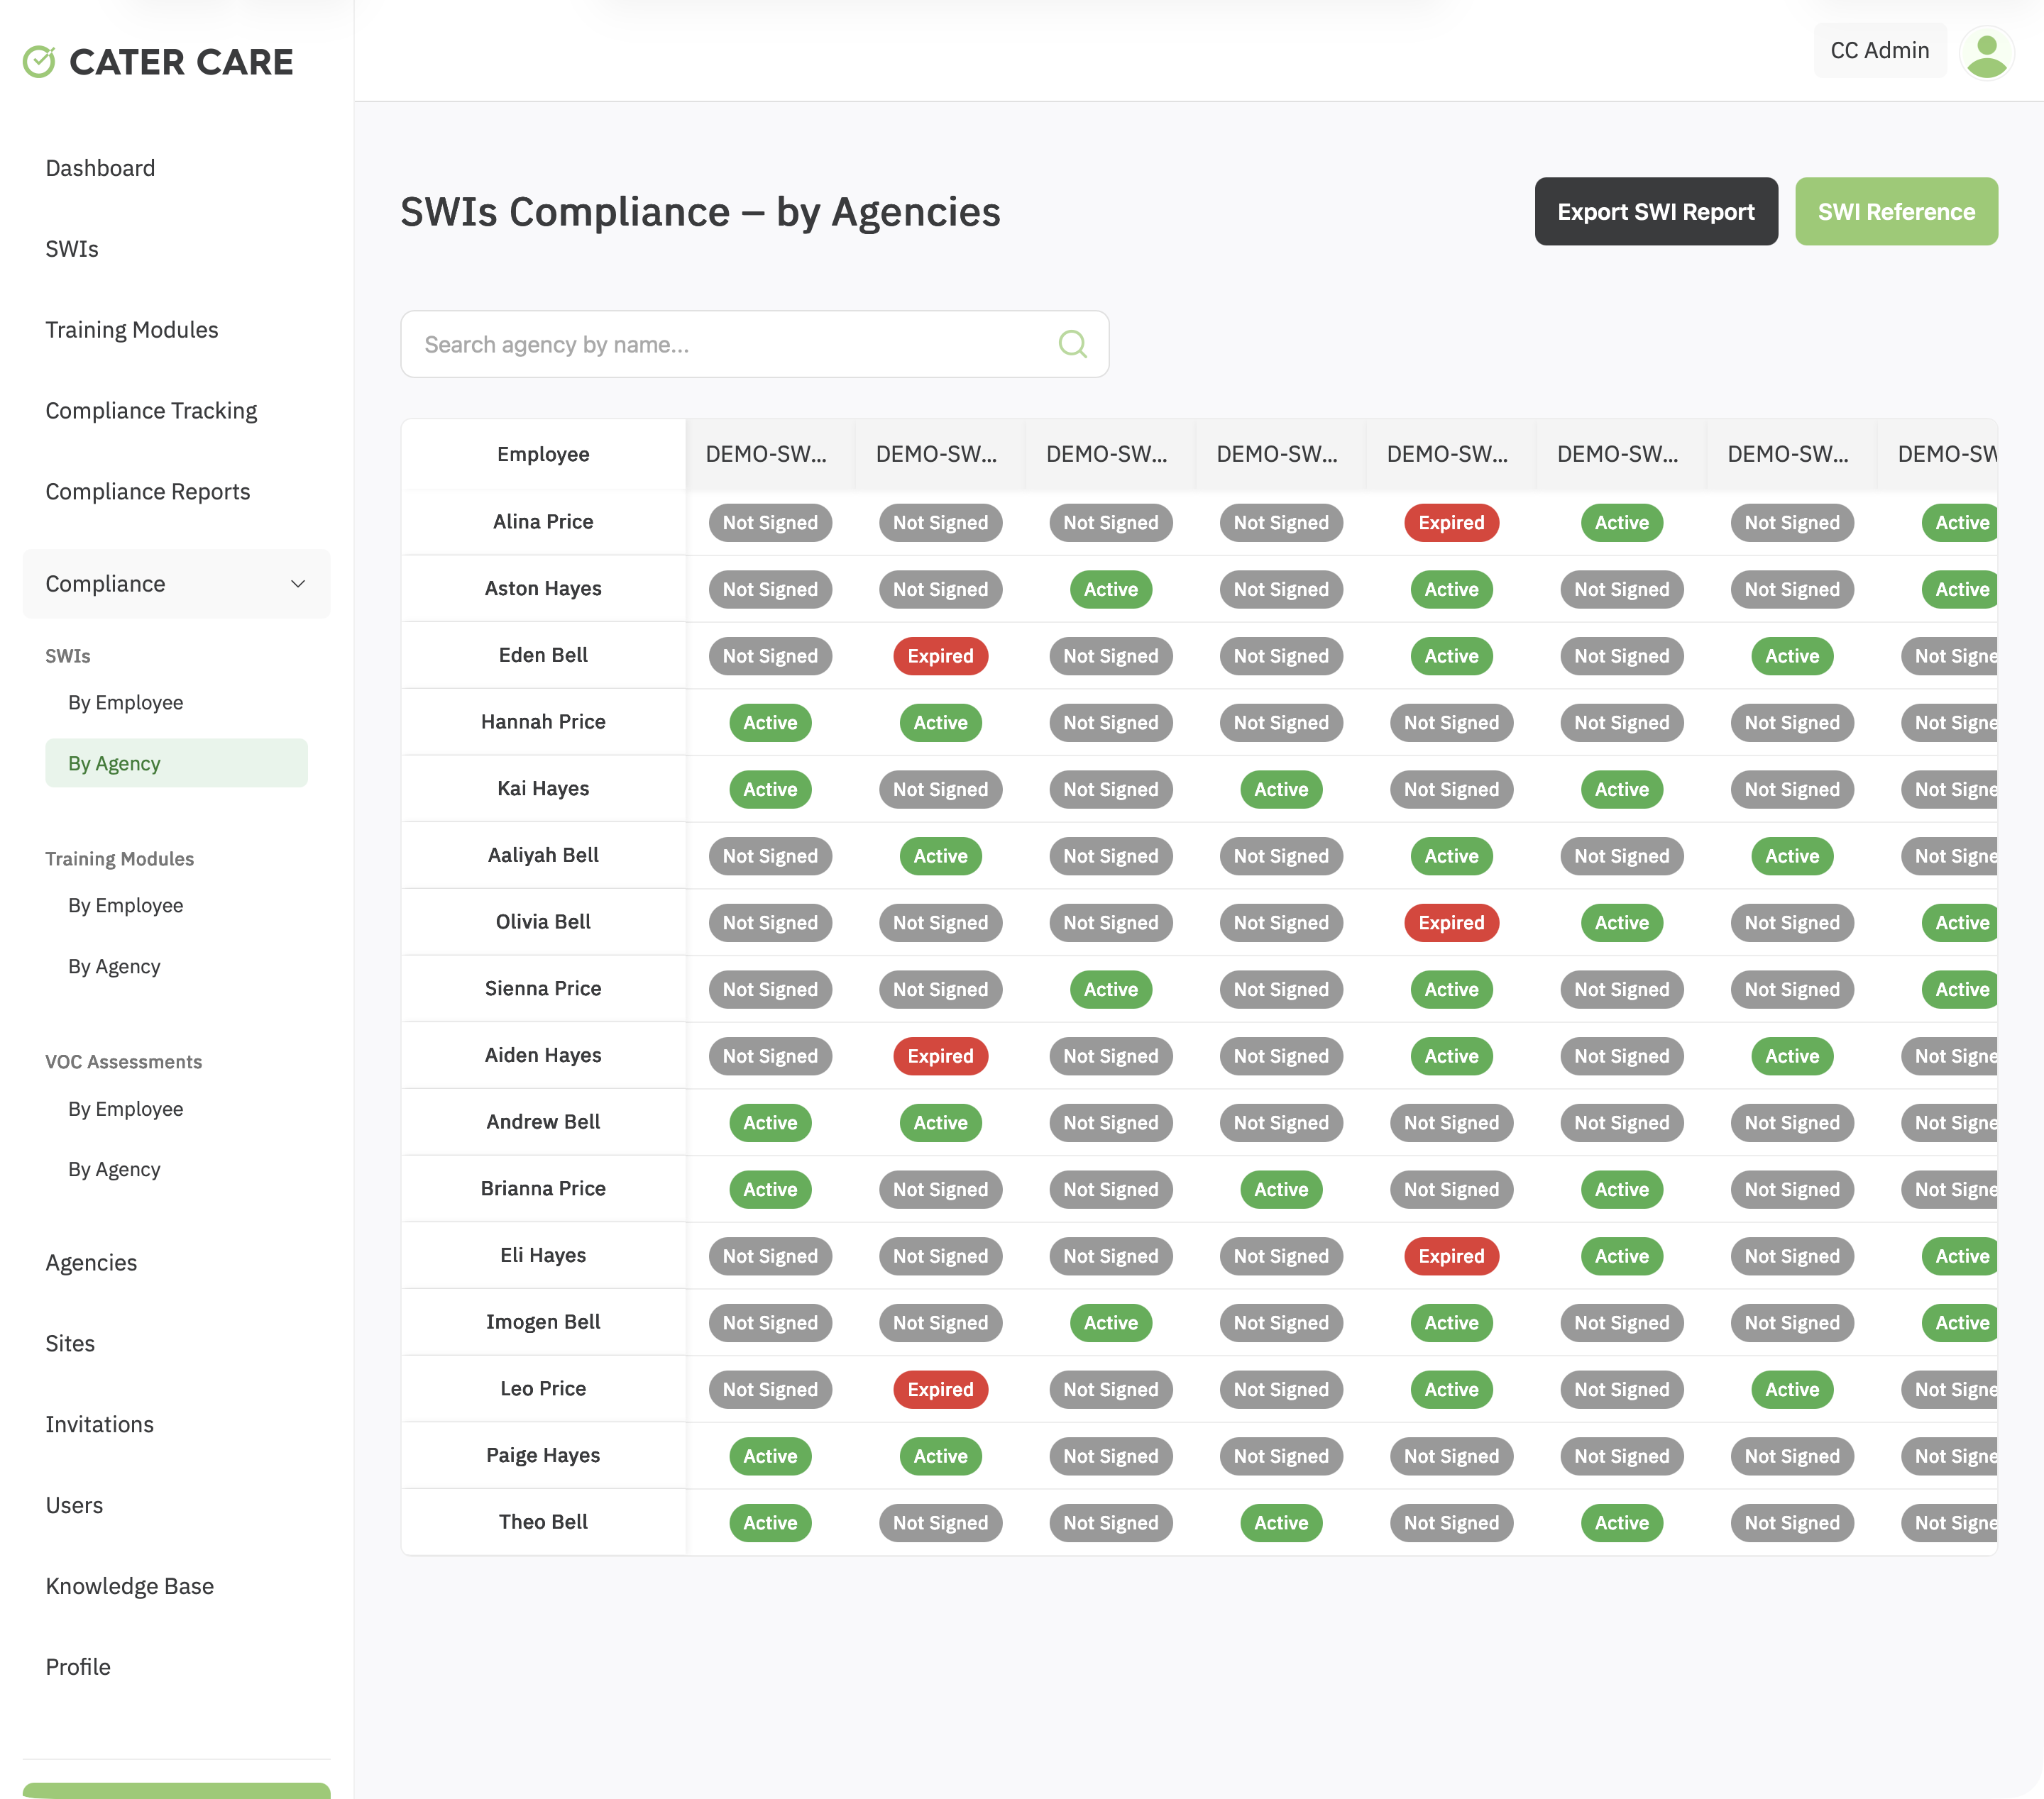This screenshot has height=1799, width=2044.
Task: Open VOC Assessments By Employee link
Action: tap(126, 1109)
